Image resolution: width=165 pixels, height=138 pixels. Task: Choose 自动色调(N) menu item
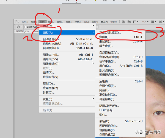[x=67, y=39]
